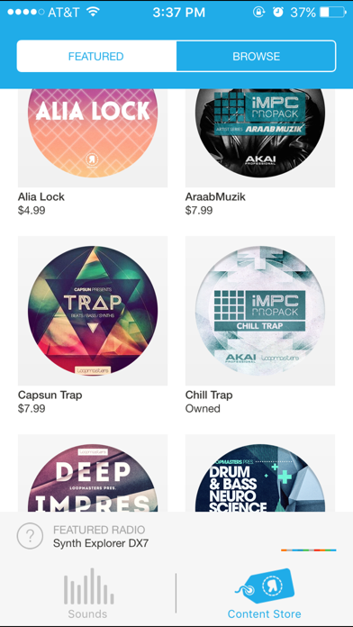
Task: Tap the Alia Lock $4.99 price
Action: coord(32,210)
